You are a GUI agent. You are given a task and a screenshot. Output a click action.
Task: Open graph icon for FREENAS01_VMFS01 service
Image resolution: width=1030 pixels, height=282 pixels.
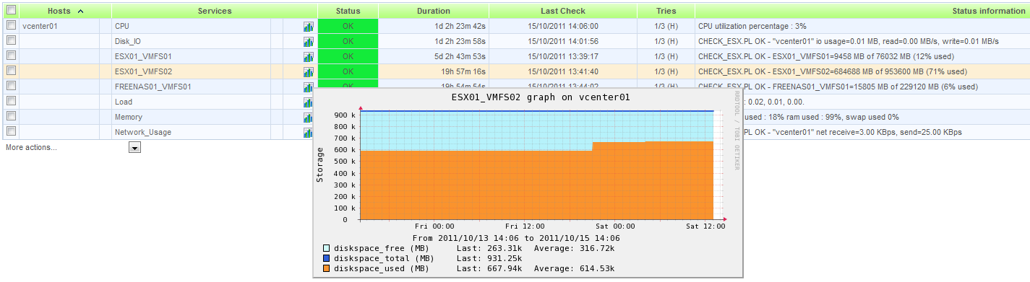309,86
